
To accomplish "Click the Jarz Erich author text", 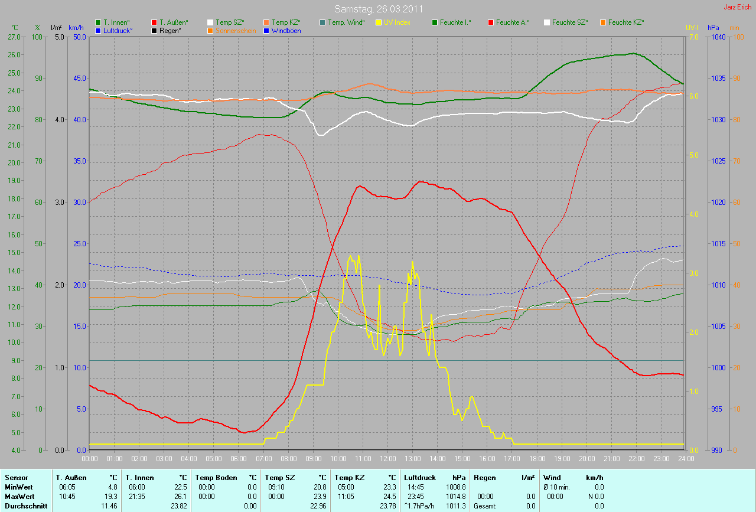I will click(738, 7).
